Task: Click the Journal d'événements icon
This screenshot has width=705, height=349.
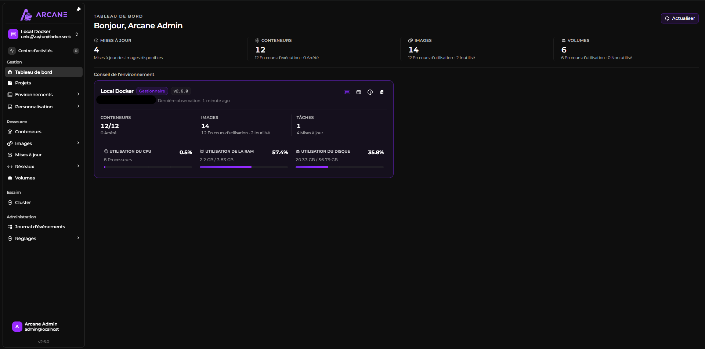Action: coord(10,227)
